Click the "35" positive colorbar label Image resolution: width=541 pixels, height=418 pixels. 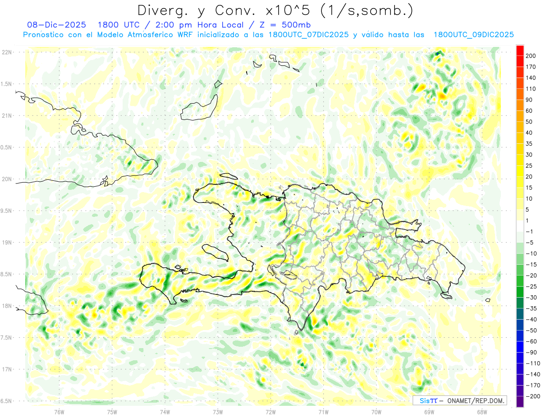pos(529,143)
